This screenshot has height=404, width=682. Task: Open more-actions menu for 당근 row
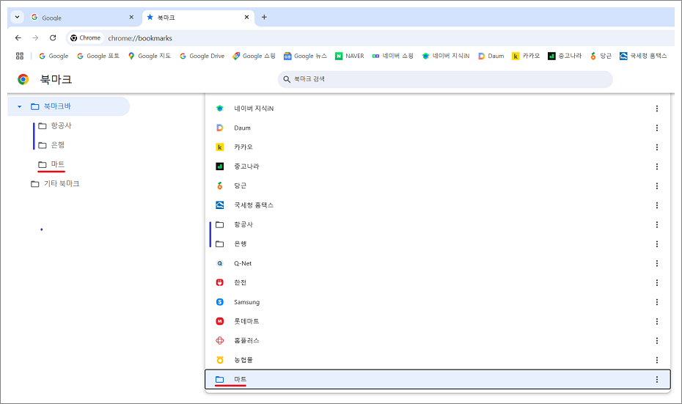pos(657,186)
